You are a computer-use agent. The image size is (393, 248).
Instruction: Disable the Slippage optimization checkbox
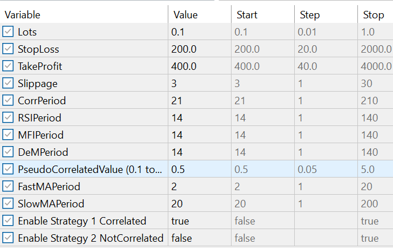click(x=8, y=84)
